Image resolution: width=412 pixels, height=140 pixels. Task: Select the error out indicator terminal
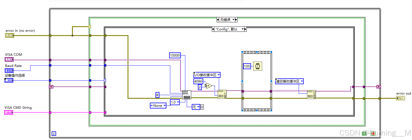pyautogui.click(x=401, y=98)
